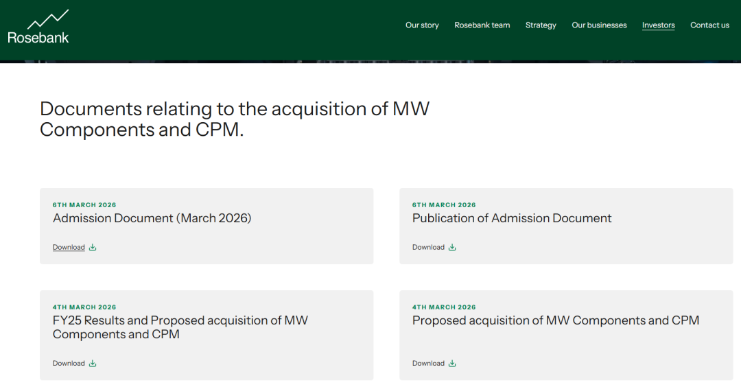741x389 pixels.
Task: Click the 6TH MARCH 2026 date above Publication of Admission Document
Action: pos(444,205)
